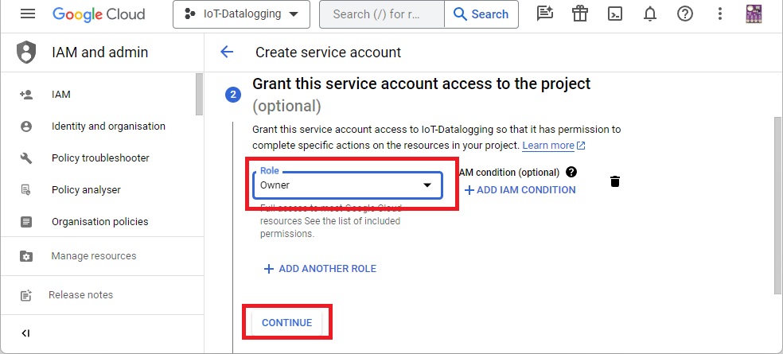
Task: Select Policy troubleshooter in sidebar
Action: pyautogui.click(x=100, y=158)
